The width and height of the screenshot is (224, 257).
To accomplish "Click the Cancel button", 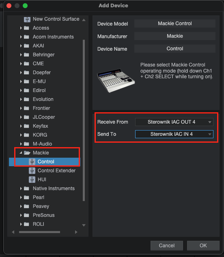I will coord(166,246).
